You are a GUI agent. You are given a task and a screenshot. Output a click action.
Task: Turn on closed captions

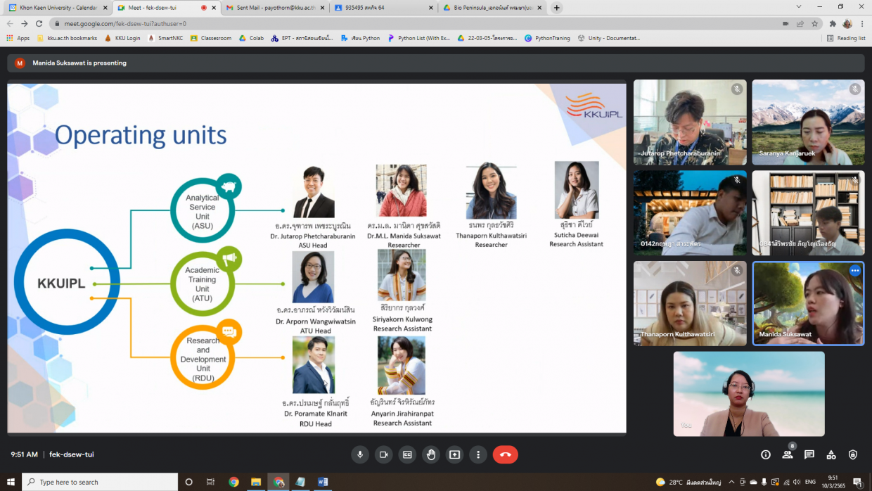tap(407, 454)
